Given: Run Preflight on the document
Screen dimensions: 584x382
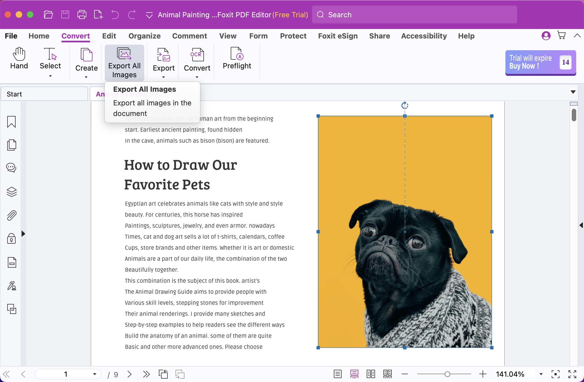Looking at the screenshot, I should pyautogui.click(x=237, y=59).
